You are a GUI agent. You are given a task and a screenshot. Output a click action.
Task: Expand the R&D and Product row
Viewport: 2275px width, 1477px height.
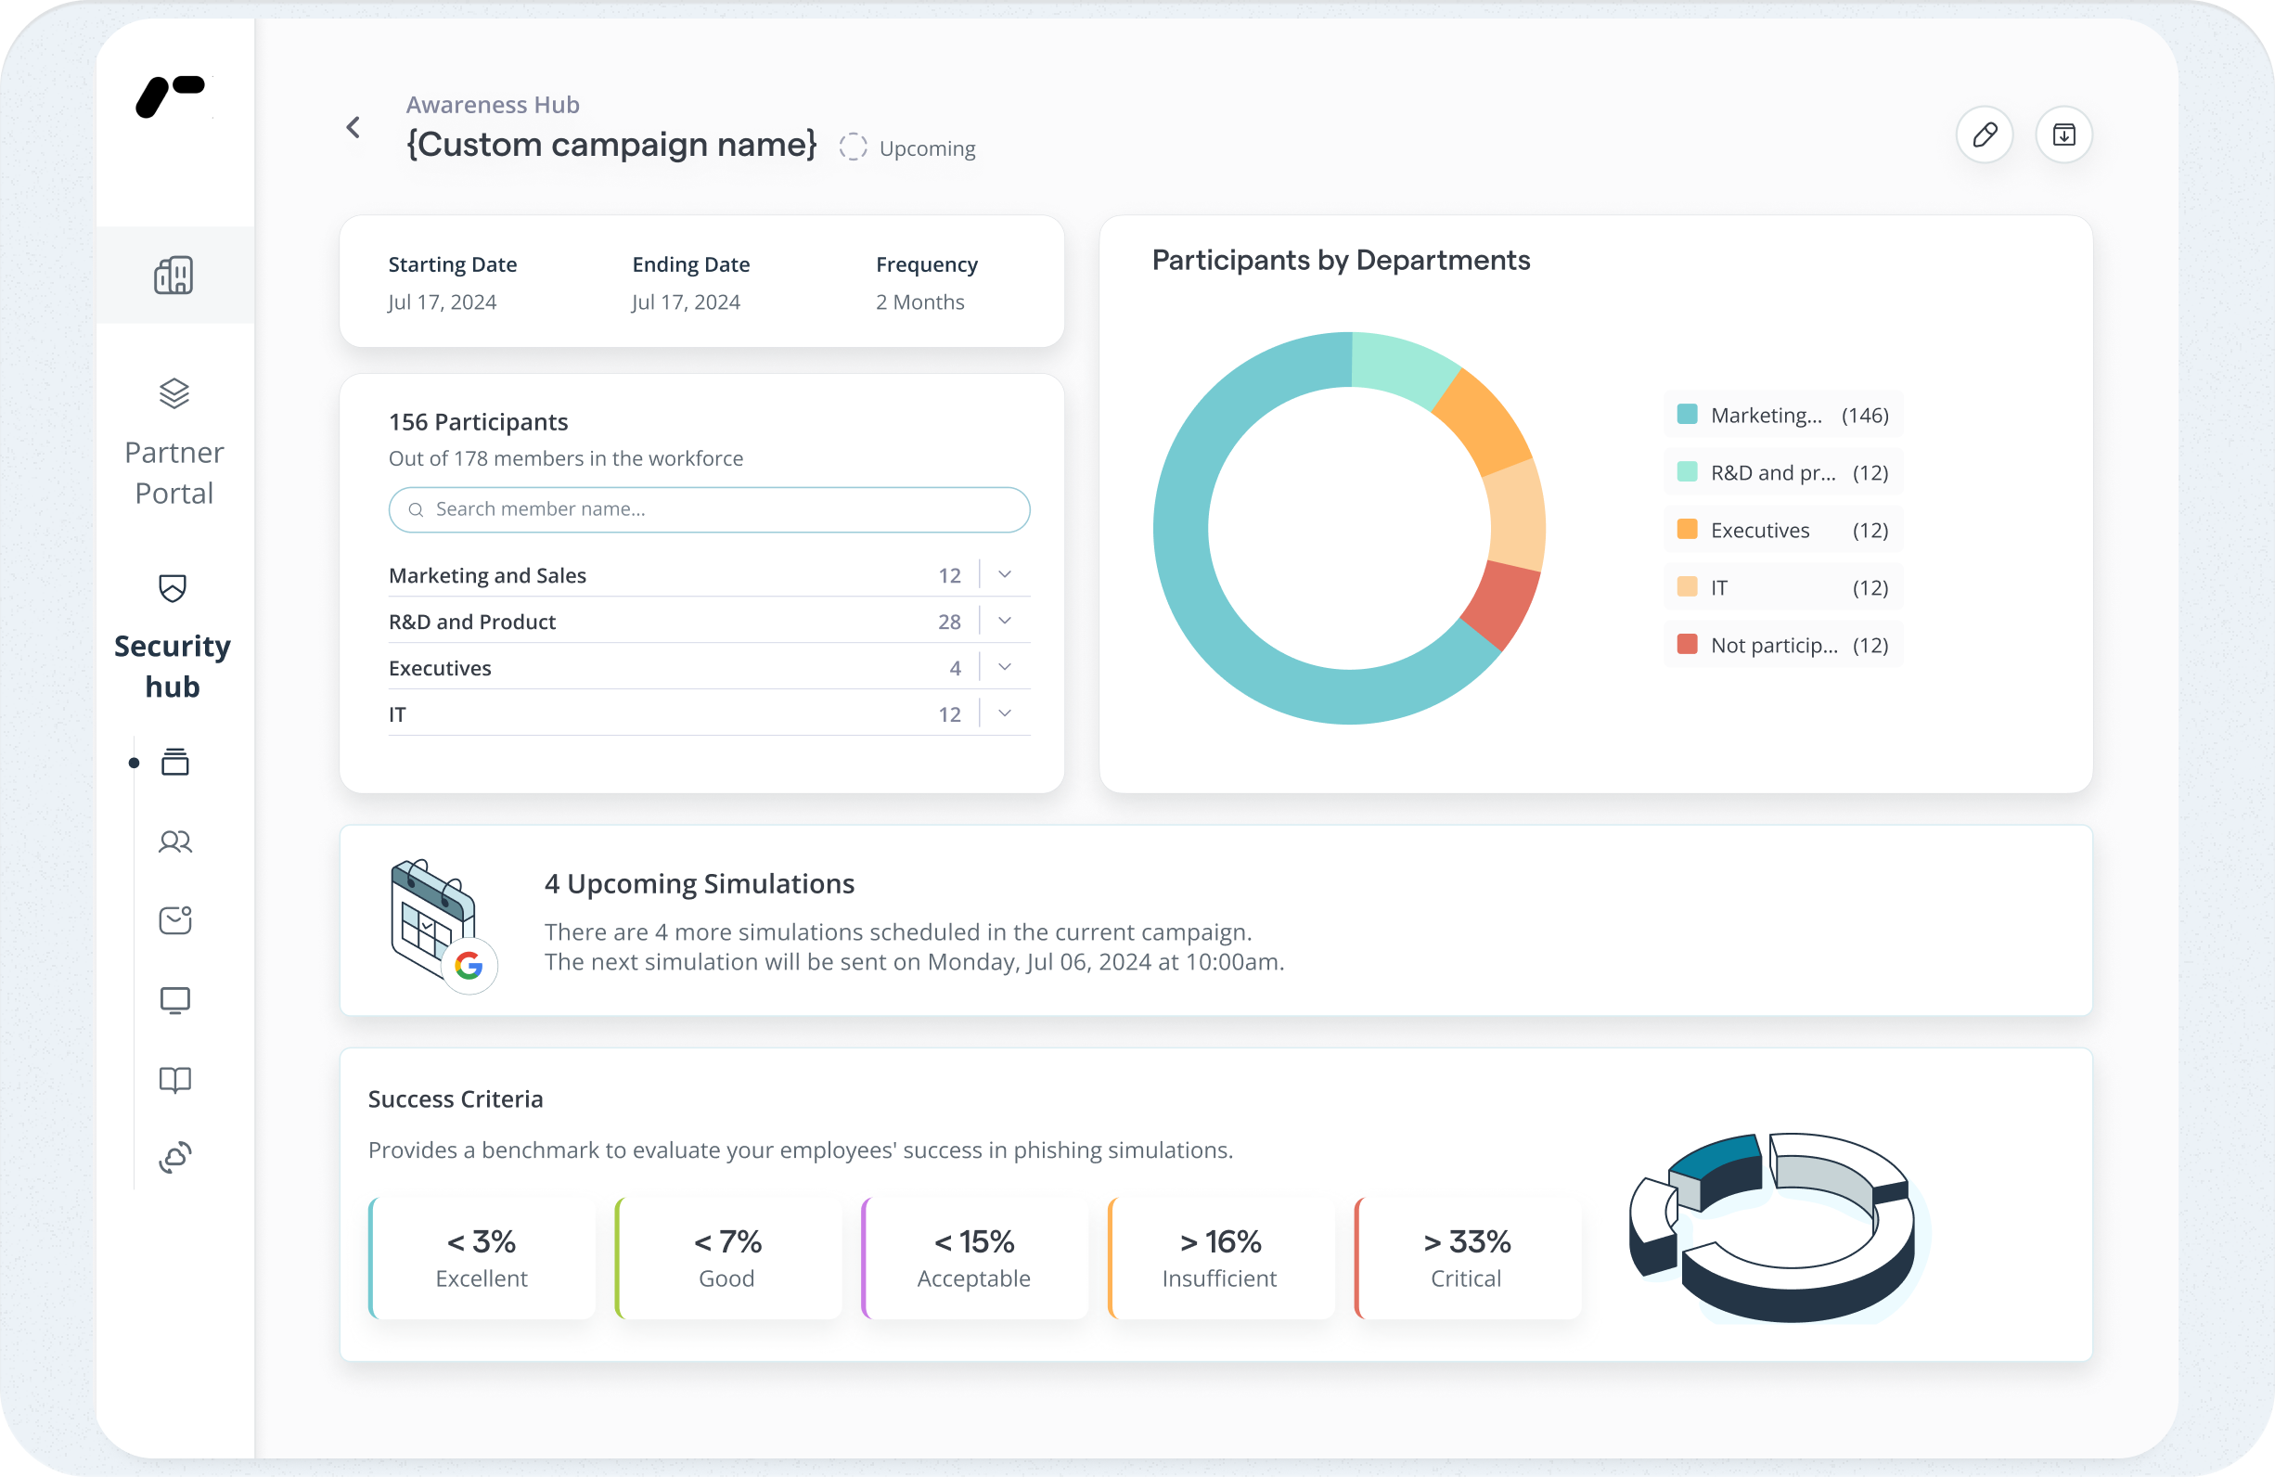[x=1005, y=622]
